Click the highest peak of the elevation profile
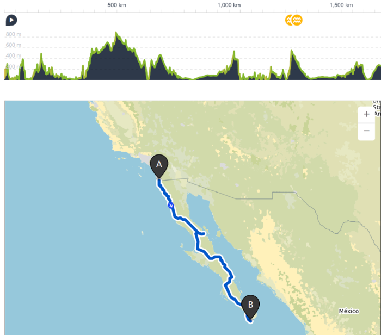This screenshot has width=381, height=335. point(116,34)
